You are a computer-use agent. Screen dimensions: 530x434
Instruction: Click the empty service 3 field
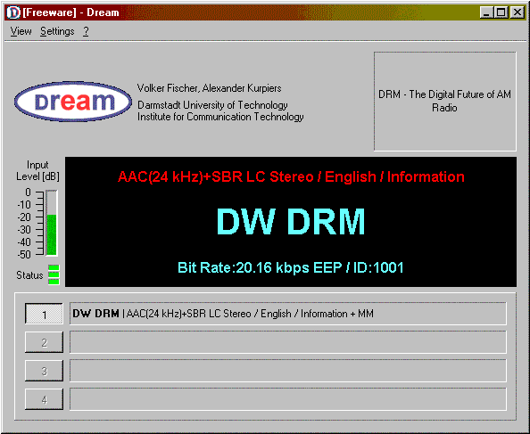(x=288, y=371)
